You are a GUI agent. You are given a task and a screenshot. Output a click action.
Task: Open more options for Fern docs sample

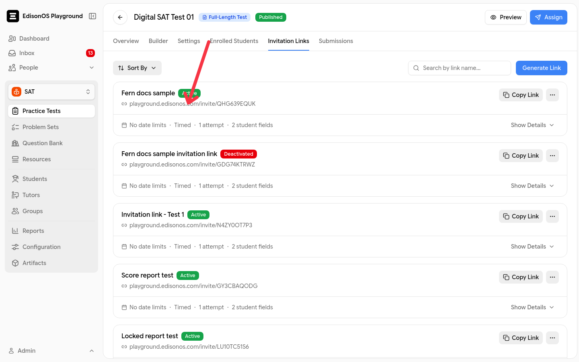(552, 95)
